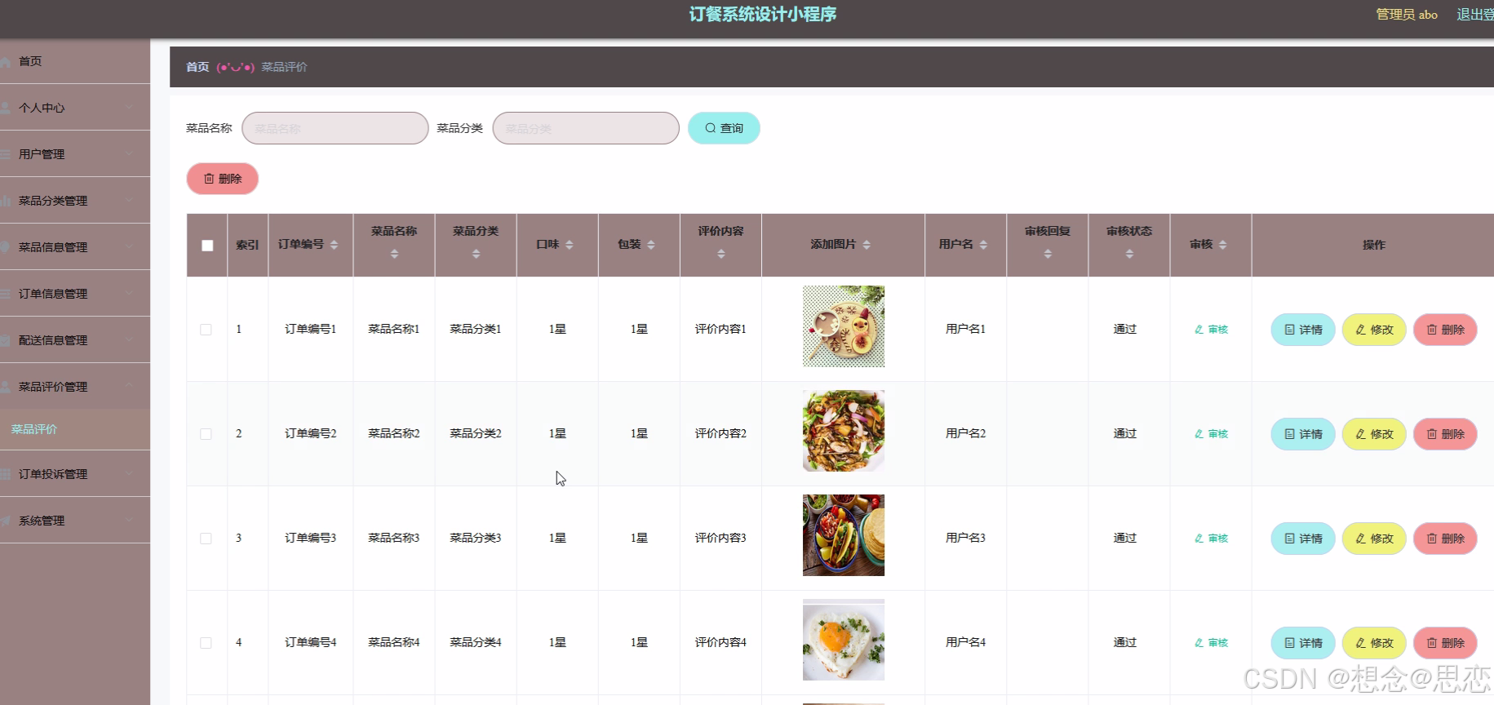Sort by 审核 column arrows
1494x705 pixels.
point(1222,245)
